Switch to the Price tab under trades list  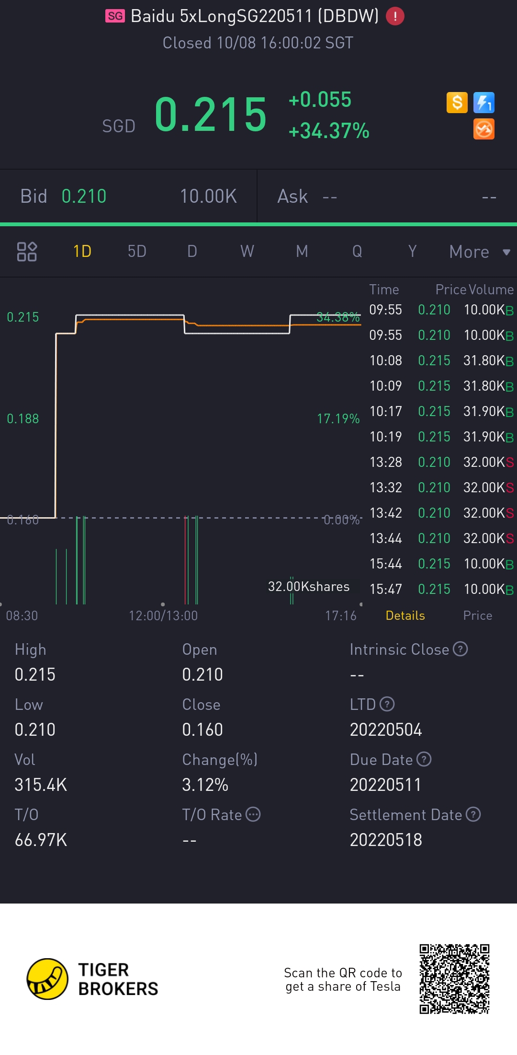pos(478,615)
